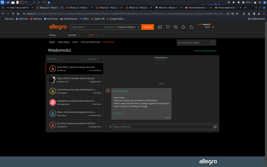Switch to the Aktywne - Allegro Lokalnie tab
The width and height of the screenshot is (267, 167).
(x=169, y=8)
